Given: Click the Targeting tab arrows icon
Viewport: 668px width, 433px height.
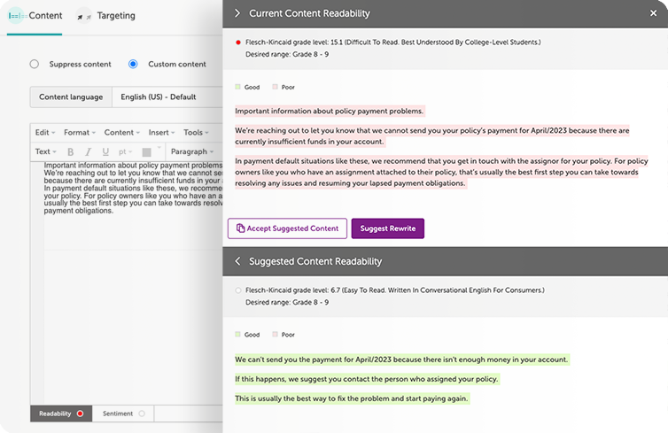Looking at the screenshot, I should point(83,16).
